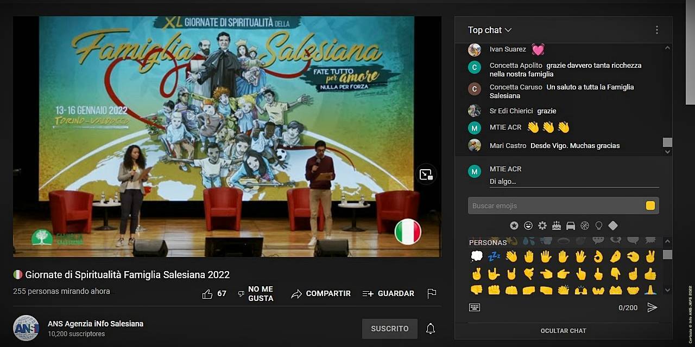
Task: Toggle the SUSCRITO subscription button
Action: tap(389, 329)
